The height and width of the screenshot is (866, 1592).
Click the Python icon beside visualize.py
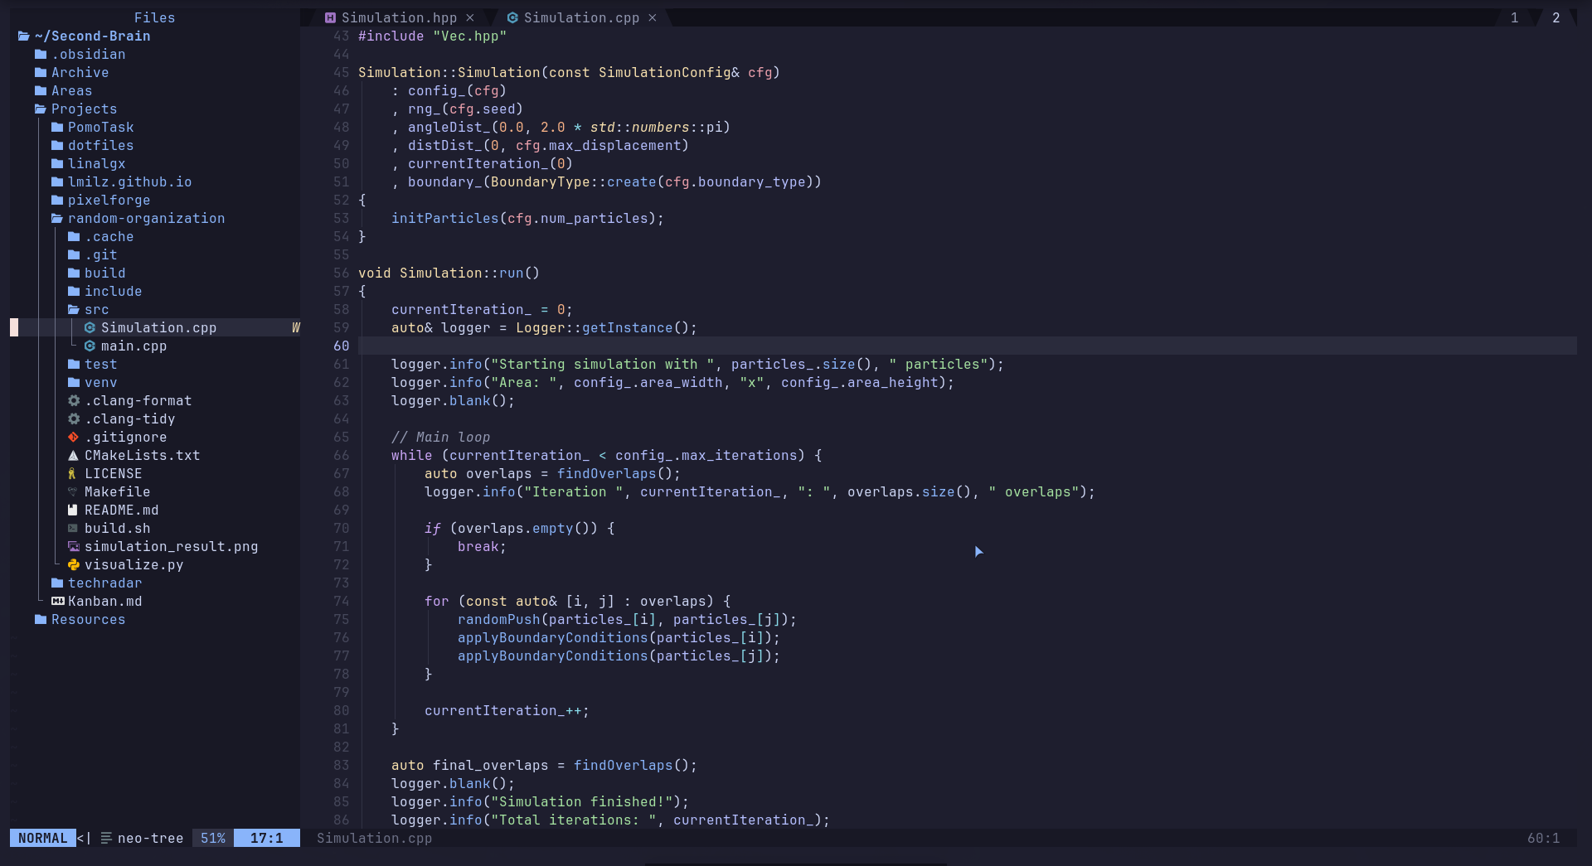74,565
